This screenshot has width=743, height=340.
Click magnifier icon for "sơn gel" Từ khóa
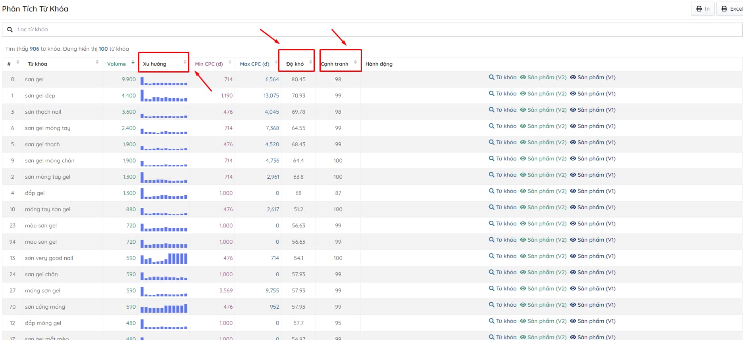click(x=491, y=78)
